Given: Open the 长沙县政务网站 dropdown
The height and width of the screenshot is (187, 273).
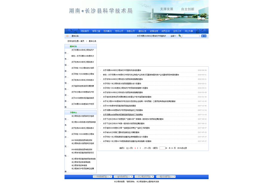Looking at the screenshot, I should [144, 177].
